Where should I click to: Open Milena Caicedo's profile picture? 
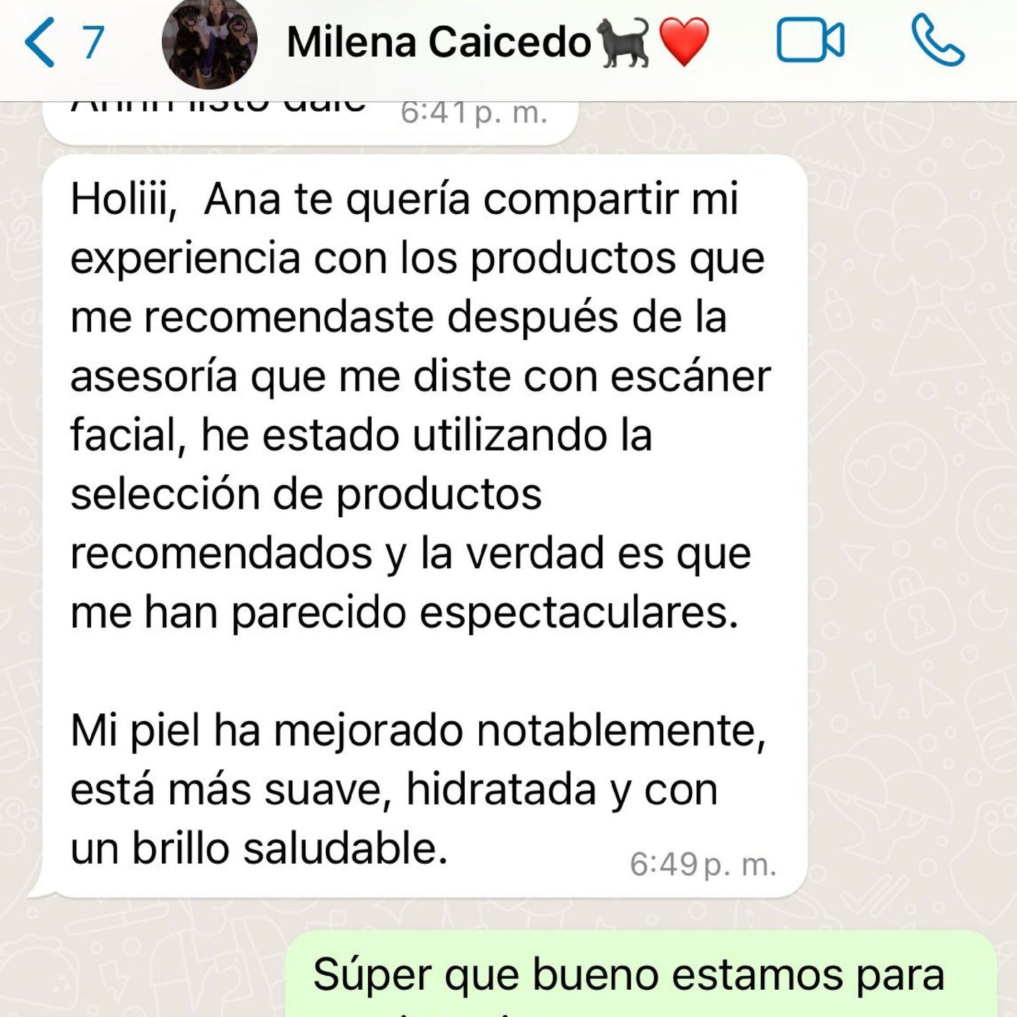click(x=209, y=43)
